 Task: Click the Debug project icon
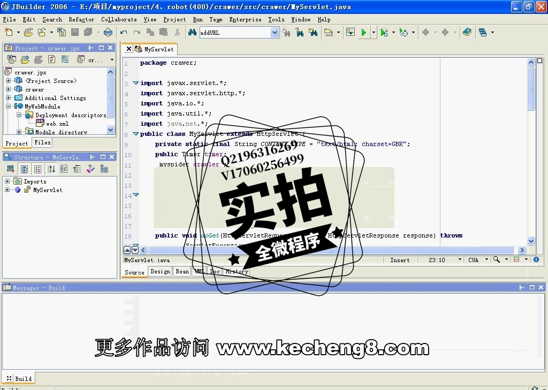click(384, 33)
